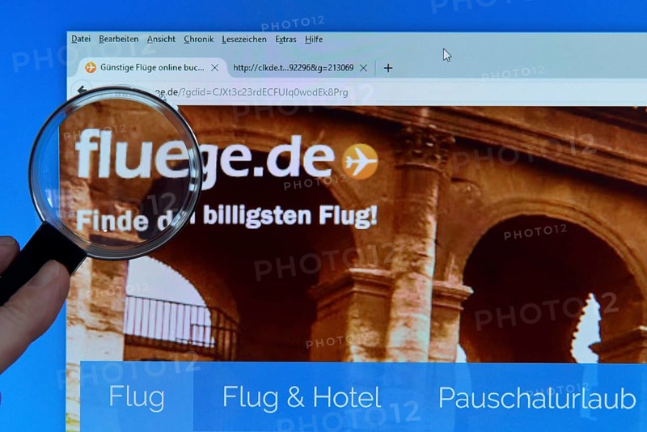Viewport: 647px width, 432px height.
Task: Switch to Günstige Flüge online buchen tab
Action: (x=150, y=67)
